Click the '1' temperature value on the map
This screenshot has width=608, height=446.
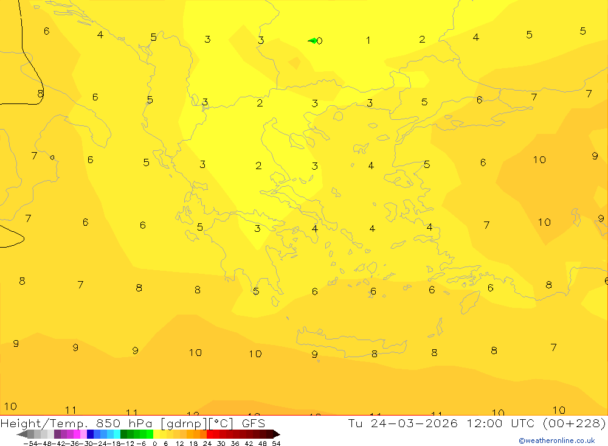[368, 40]
